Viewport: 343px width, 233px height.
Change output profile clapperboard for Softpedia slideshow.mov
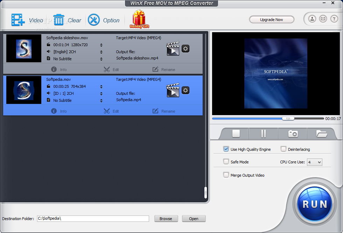point(173,49)
